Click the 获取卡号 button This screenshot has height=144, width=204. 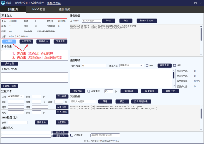[60, 132]
